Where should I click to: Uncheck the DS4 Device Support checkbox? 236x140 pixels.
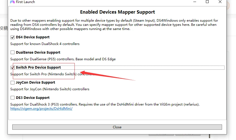13,37
